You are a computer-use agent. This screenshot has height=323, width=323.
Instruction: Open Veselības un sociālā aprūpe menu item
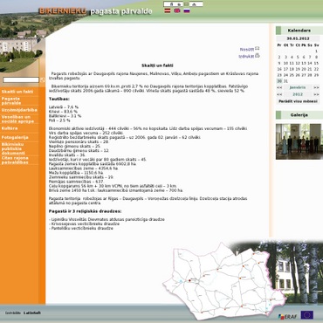pyautogui.click(x=17, y=119)
